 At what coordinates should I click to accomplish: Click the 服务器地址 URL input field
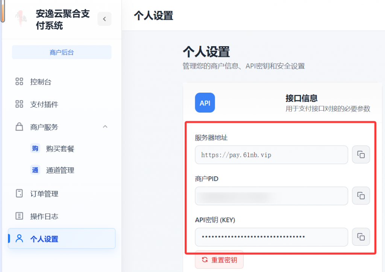tap(271, 155)
